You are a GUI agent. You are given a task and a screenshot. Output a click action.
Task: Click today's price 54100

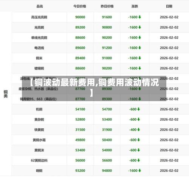pos(80,109)
